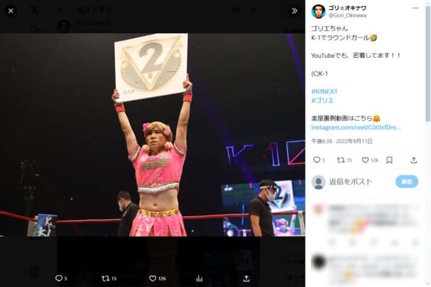The image size is (431, 287).
Task: Click the repost icon below the photo
Action: [106, 278]
